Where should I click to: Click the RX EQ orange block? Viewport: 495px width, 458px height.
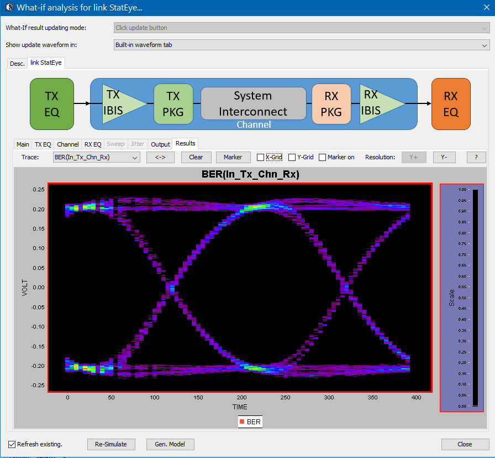coord(451,104)
